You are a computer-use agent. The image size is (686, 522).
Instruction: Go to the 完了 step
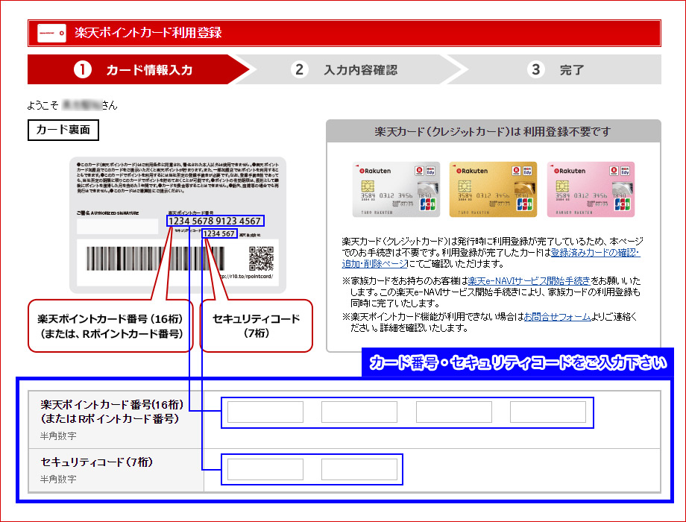coord(572,70)
